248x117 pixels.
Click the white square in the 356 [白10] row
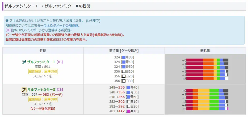click(x=124, y=71)
